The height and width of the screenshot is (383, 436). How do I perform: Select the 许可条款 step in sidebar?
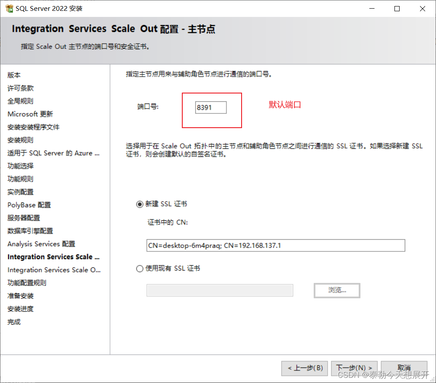tap(20, 88)
